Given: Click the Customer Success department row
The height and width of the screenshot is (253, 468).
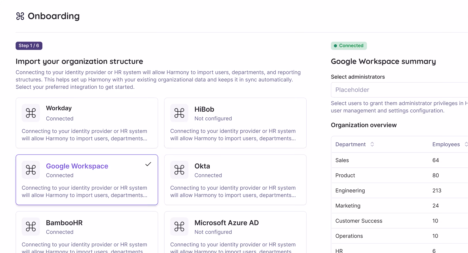Looking at the screenshot, I should tap(399, 221).
